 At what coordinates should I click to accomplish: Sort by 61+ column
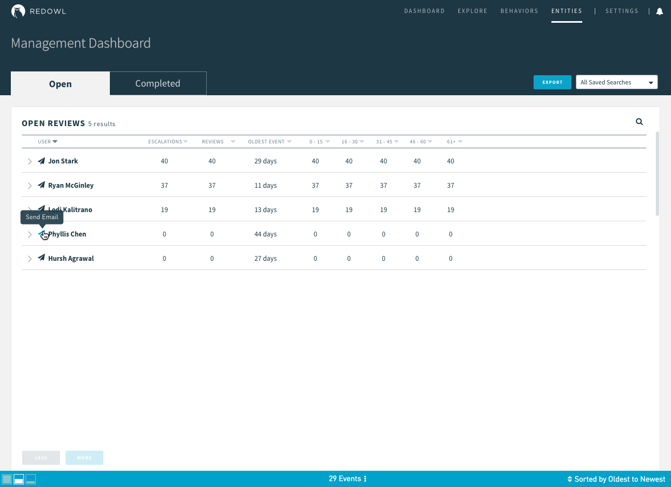(x=455, y=142)
